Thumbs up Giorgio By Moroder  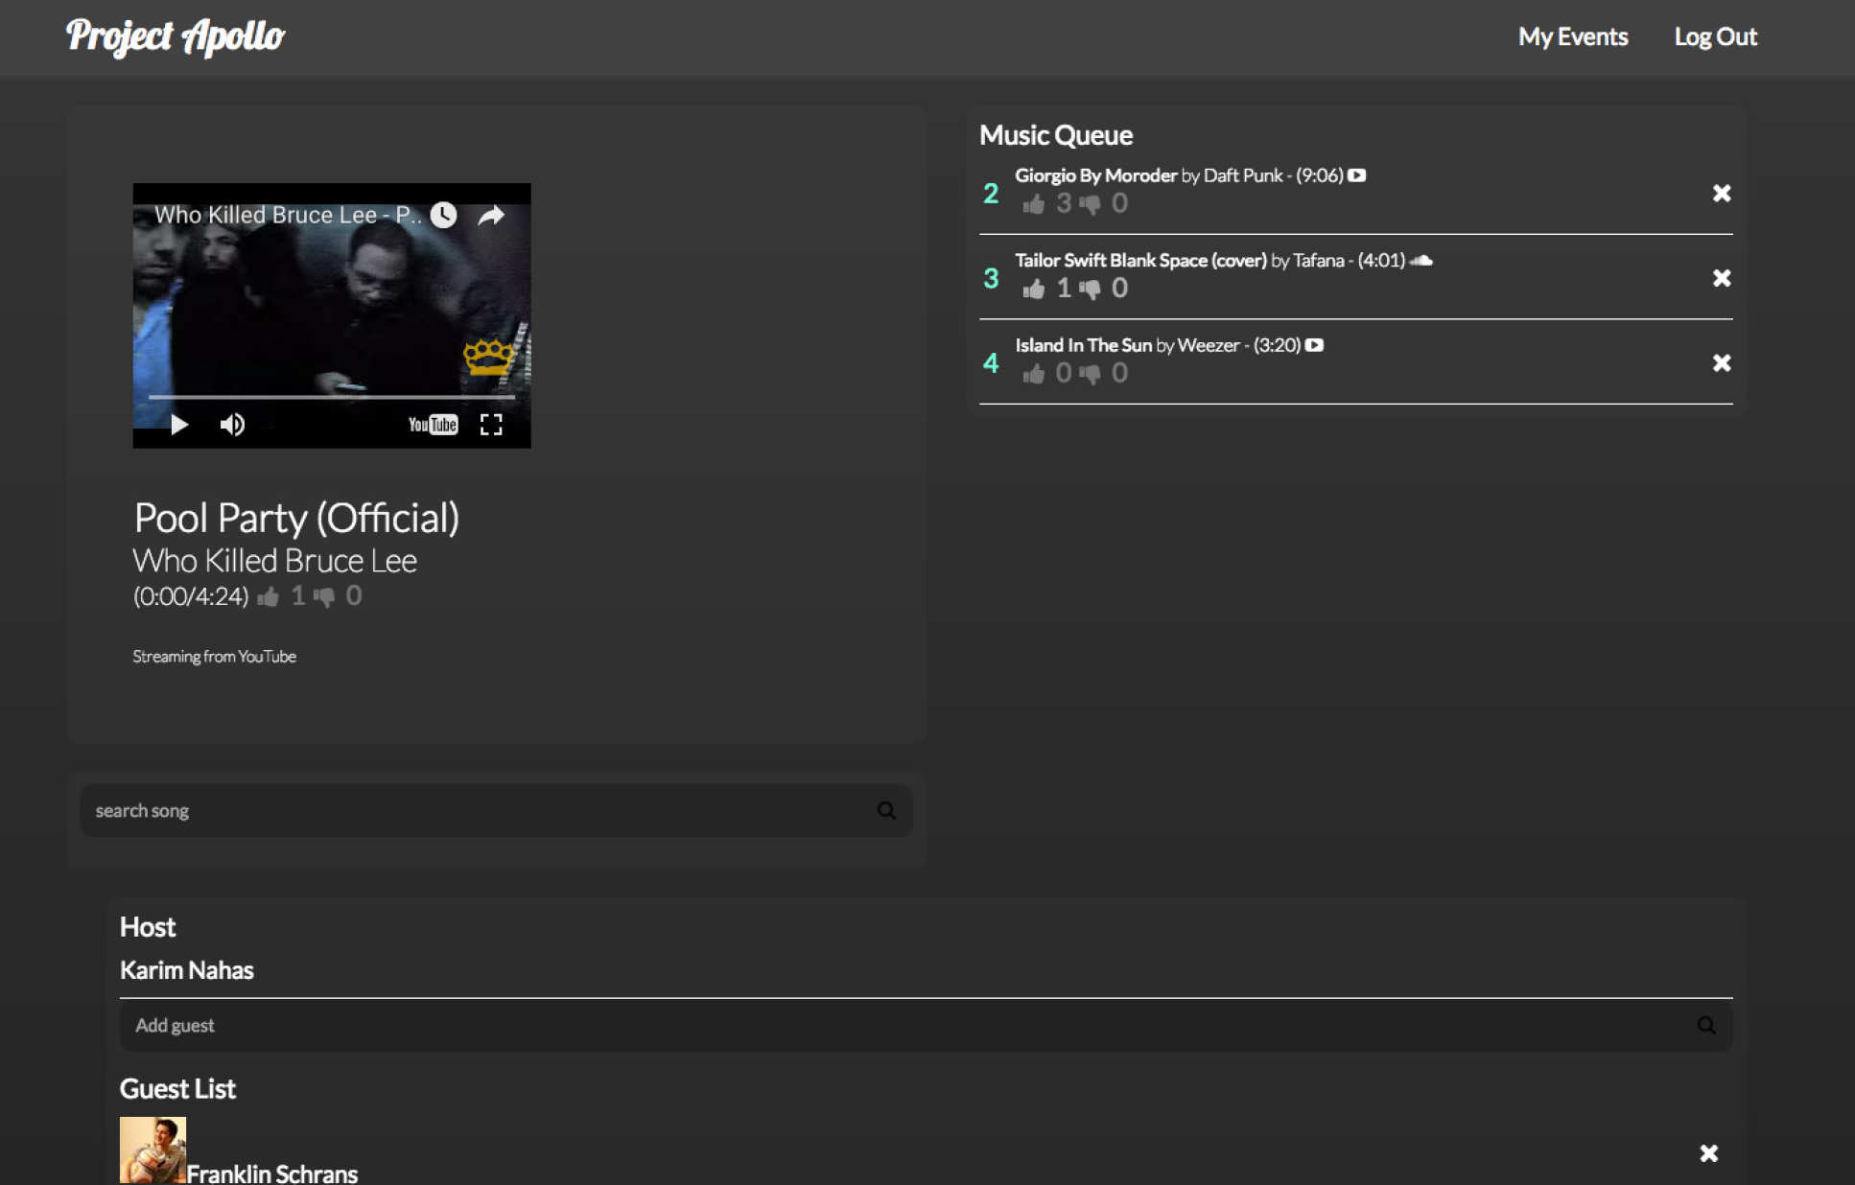tap(1033, 204)
